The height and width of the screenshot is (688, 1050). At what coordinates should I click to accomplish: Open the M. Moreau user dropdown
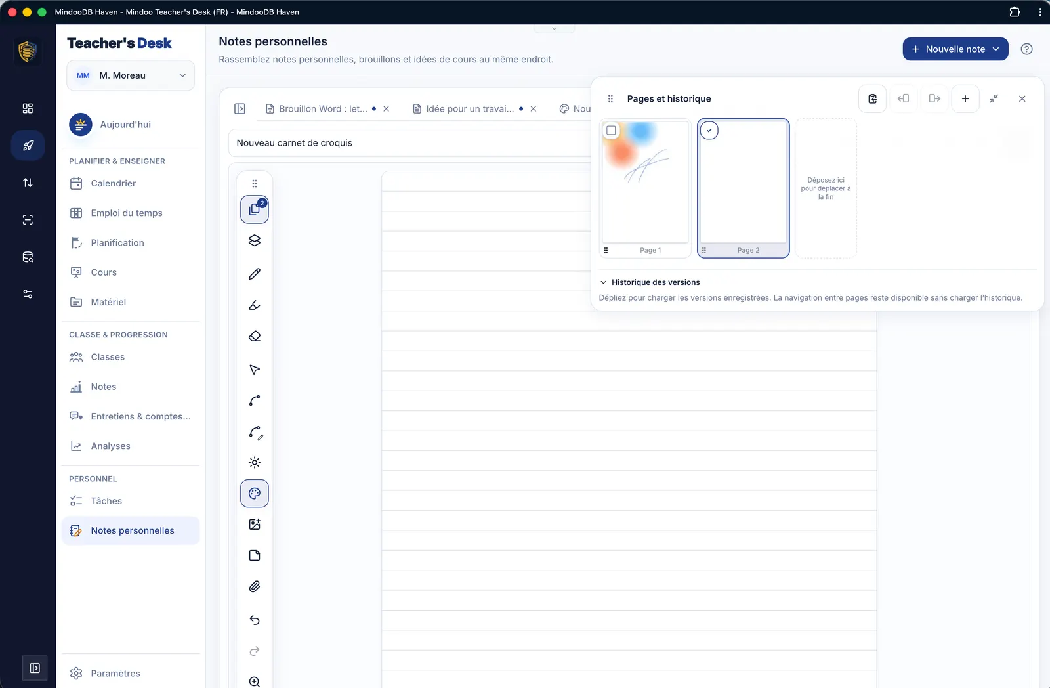pyautogui.click(x=131, y=75)
